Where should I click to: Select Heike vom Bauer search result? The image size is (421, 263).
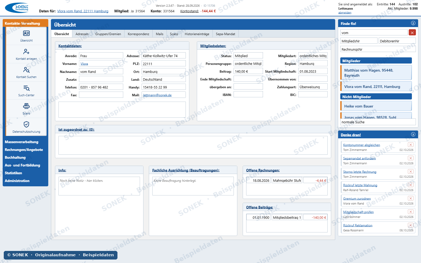pyautogui.click(x=376, y=106)
